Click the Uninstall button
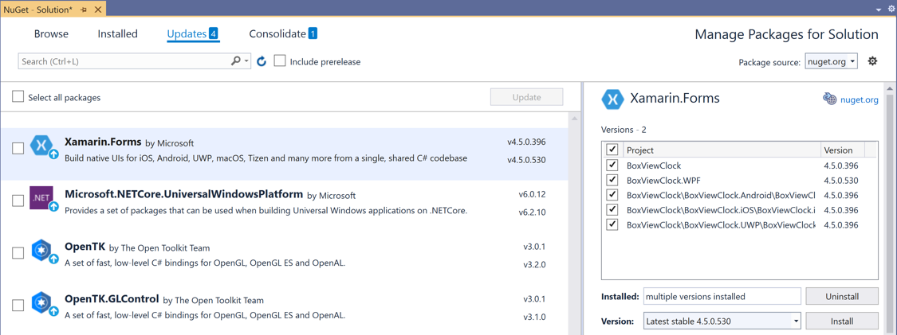Viewport: 897px width, 335px height. point(842,296)
